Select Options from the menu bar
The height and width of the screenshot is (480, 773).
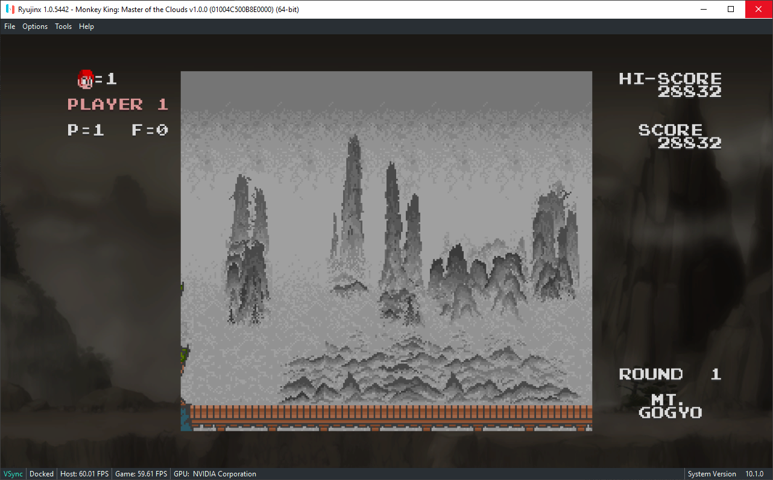click(x=34, y=26)
